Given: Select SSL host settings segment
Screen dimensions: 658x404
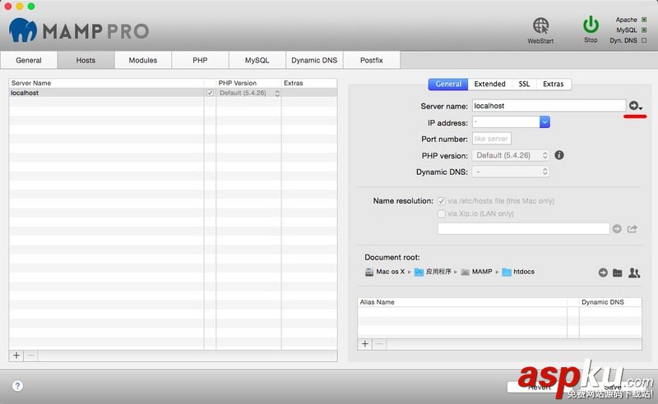Looking at the screenshot, I should tap(524, 84).
